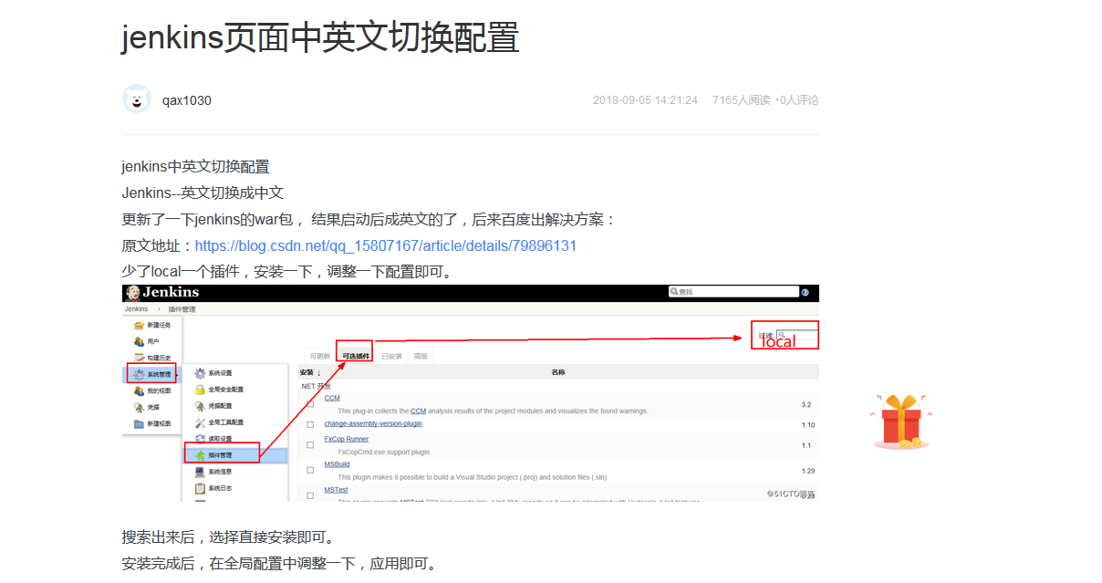Click the 过滤 filter input box
This screenshot has width=1102, height=583.
click(x=795, y=336)
